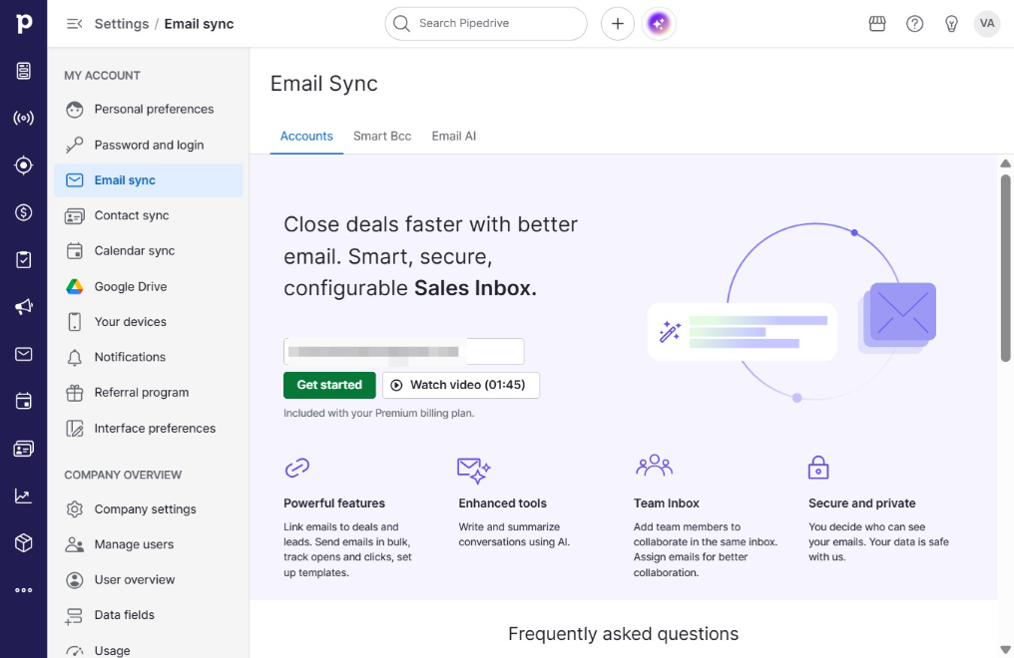Open Manage users

coord(149,544)
